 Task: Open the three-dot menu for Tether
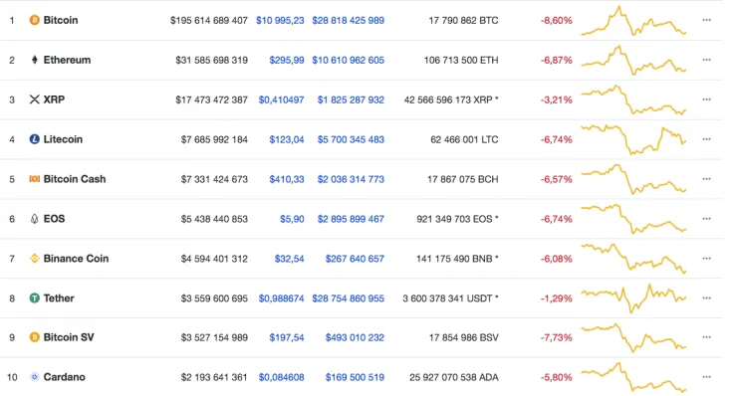coord(706,297)
